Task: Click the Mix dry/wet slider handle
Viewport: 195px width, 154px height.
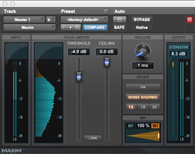Action: click(159, 135)
